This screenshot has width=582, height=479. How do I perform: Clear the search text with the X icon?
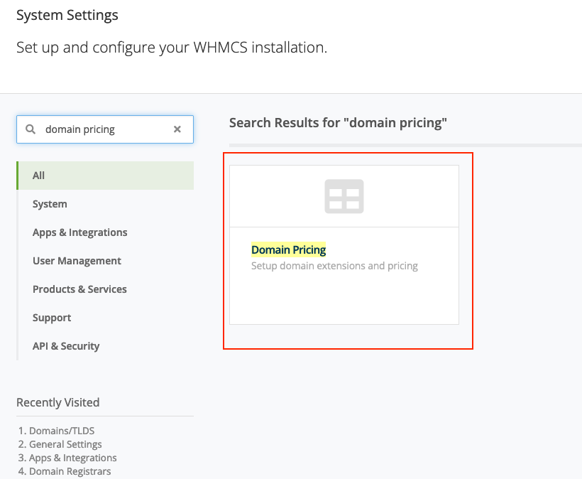click(177, 129)
